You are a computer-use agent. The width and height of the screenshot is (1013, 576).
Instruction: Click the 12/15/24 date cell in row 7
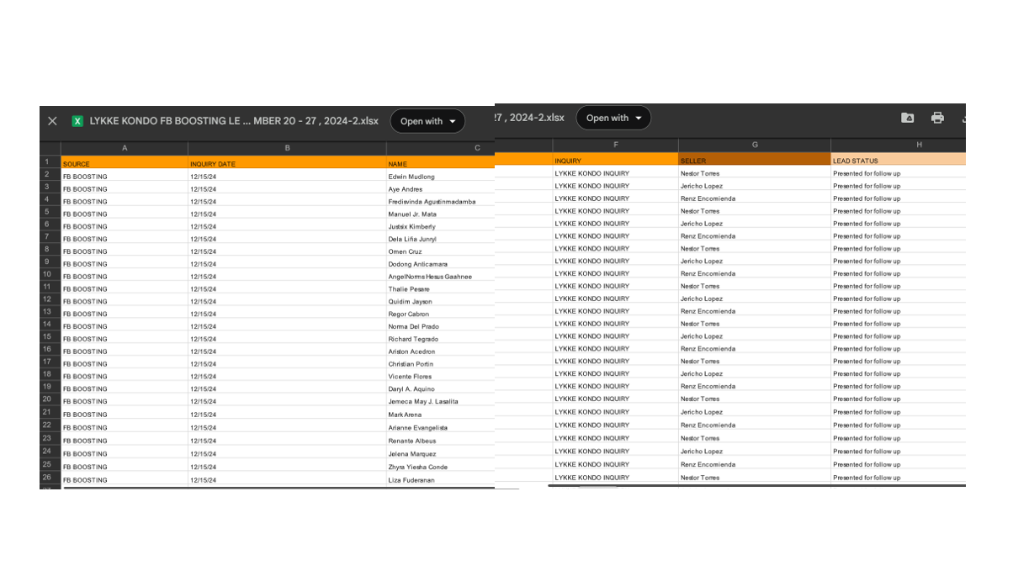click(287, 239)
